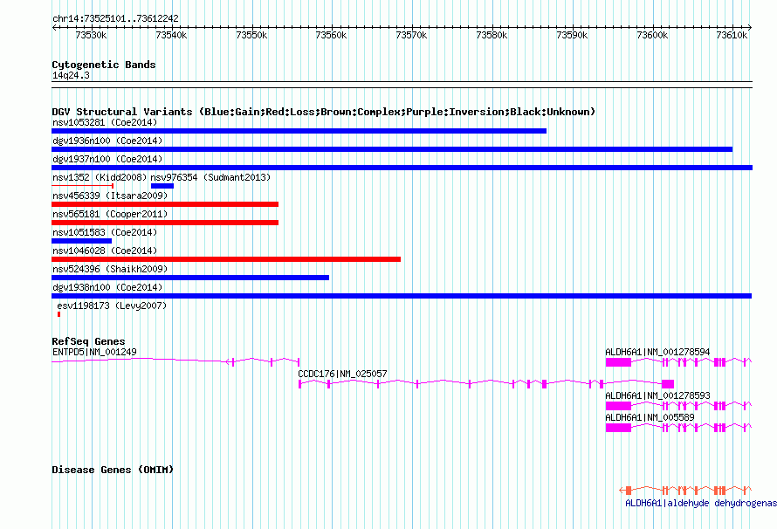Open the ALDH6A1|aldehyde dehydrogenase OMIM link
The width and height of the screenshot is (777, 529).
701,503
